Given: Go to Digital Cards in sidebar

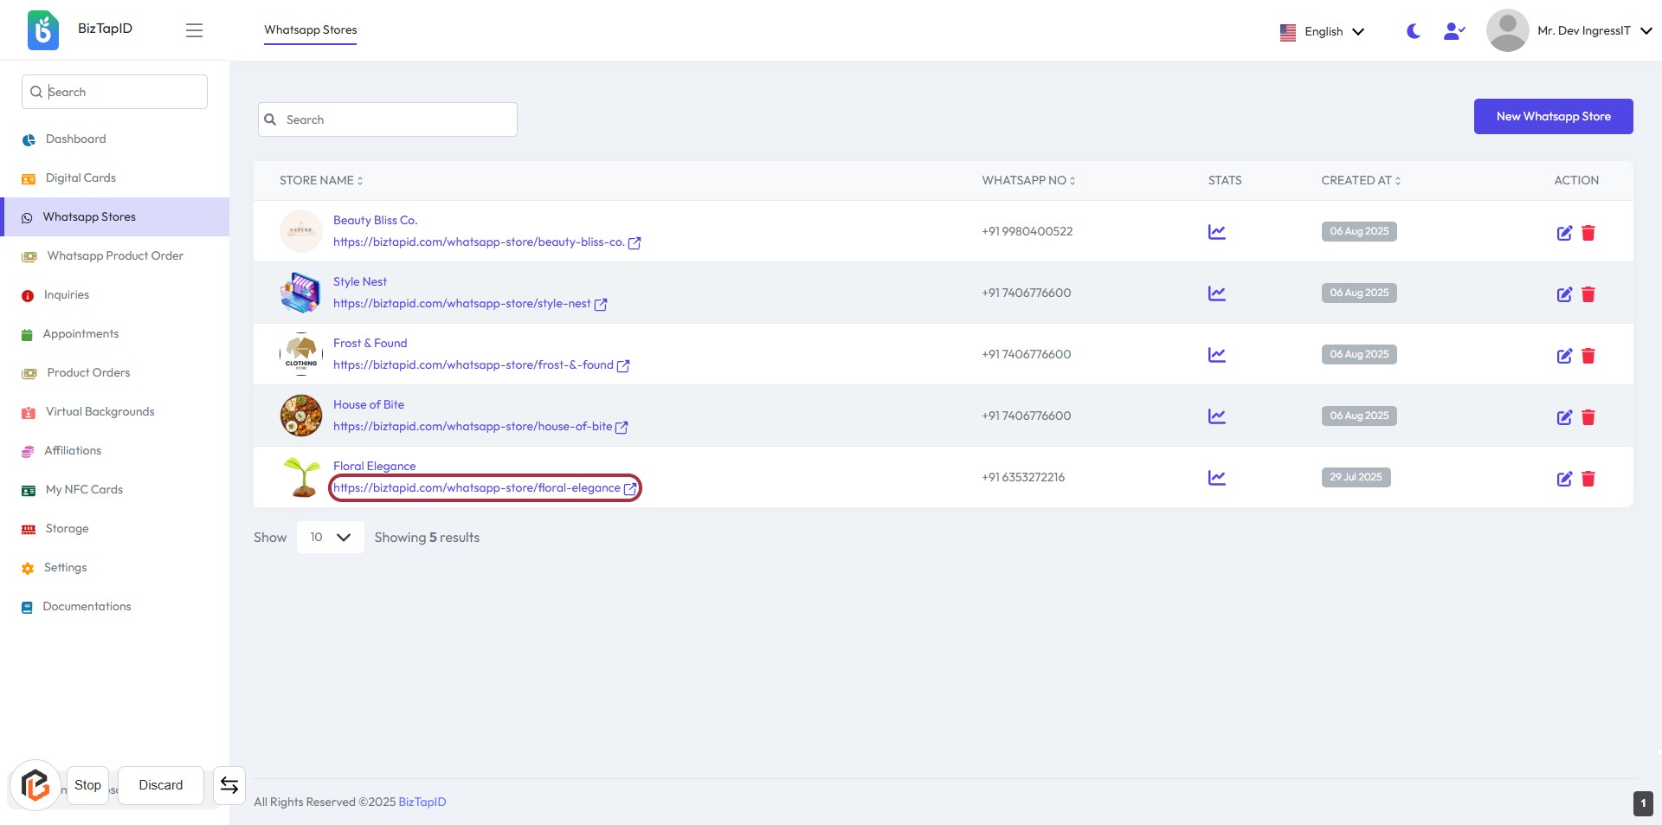Looking at the screenshot, I should (81, 178).
